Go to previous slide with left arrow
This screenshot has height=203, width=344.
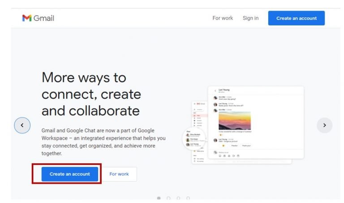pyautogui.click(x=22, y=125)
